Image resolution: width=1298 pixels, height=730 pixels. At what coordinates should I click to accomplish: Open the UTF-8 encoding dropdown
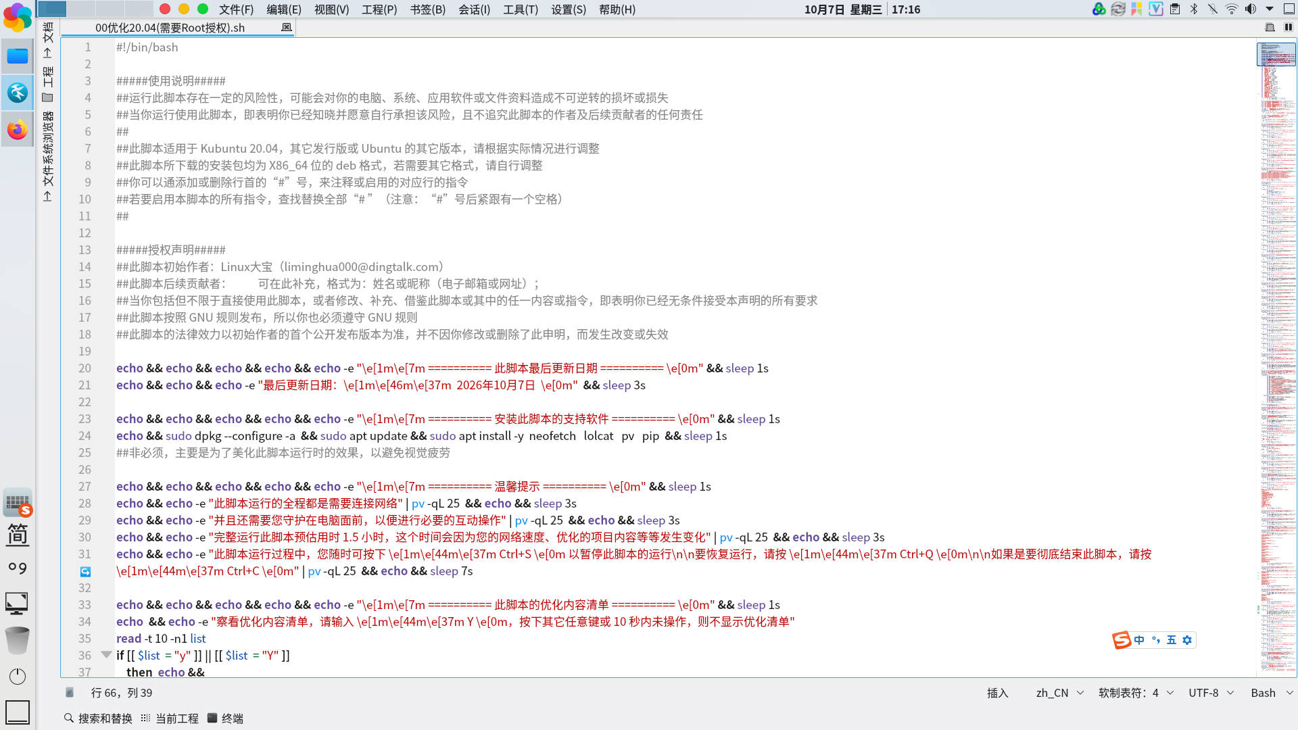click(1211, 693)
